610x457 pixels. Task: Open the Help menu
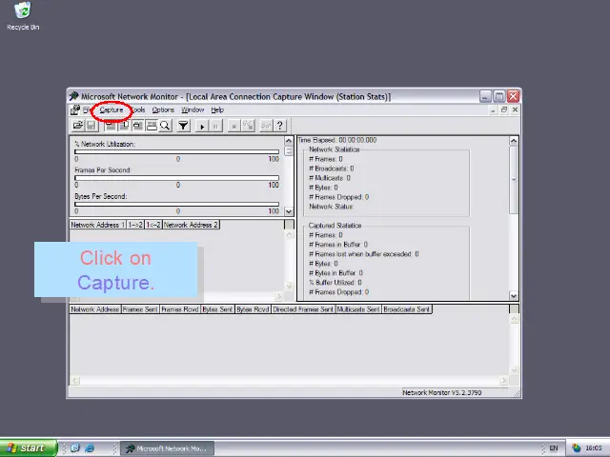[217, 110]
